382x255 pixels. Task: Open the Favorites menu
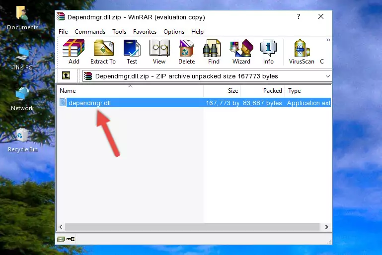pos(145,32)
